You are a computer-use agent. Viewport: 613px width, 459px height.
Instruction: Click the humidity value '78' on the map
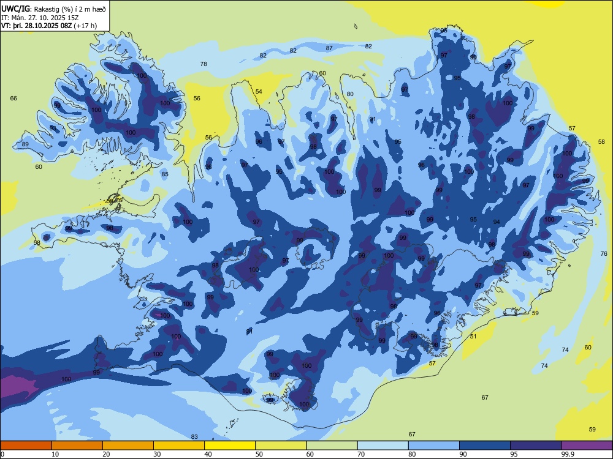(204, 64)
